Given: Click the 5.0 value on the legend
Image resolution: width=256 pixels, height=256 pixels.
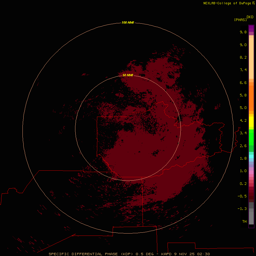Looking at the screenshot, I should pyautogui.click(x=243, y=108).
